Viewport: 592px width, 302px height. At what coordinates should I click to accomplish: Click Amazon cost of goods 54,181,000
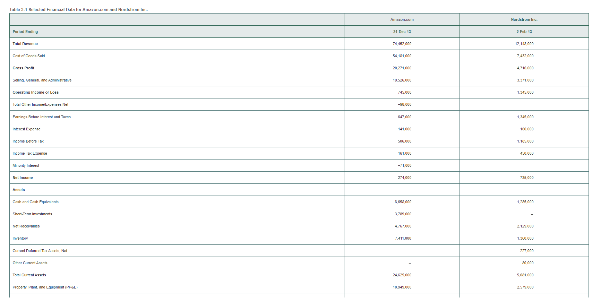[402, 56]
